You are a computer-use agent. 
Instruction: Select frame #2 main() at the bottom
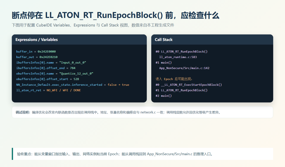pyautogui.click(x=164, y=96)
